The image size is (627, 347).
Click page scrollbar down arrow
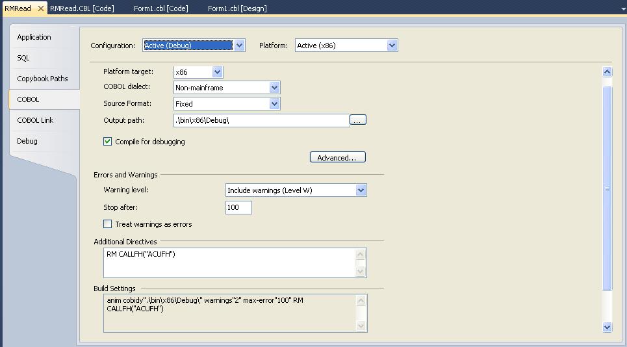[x=607, y=327]
